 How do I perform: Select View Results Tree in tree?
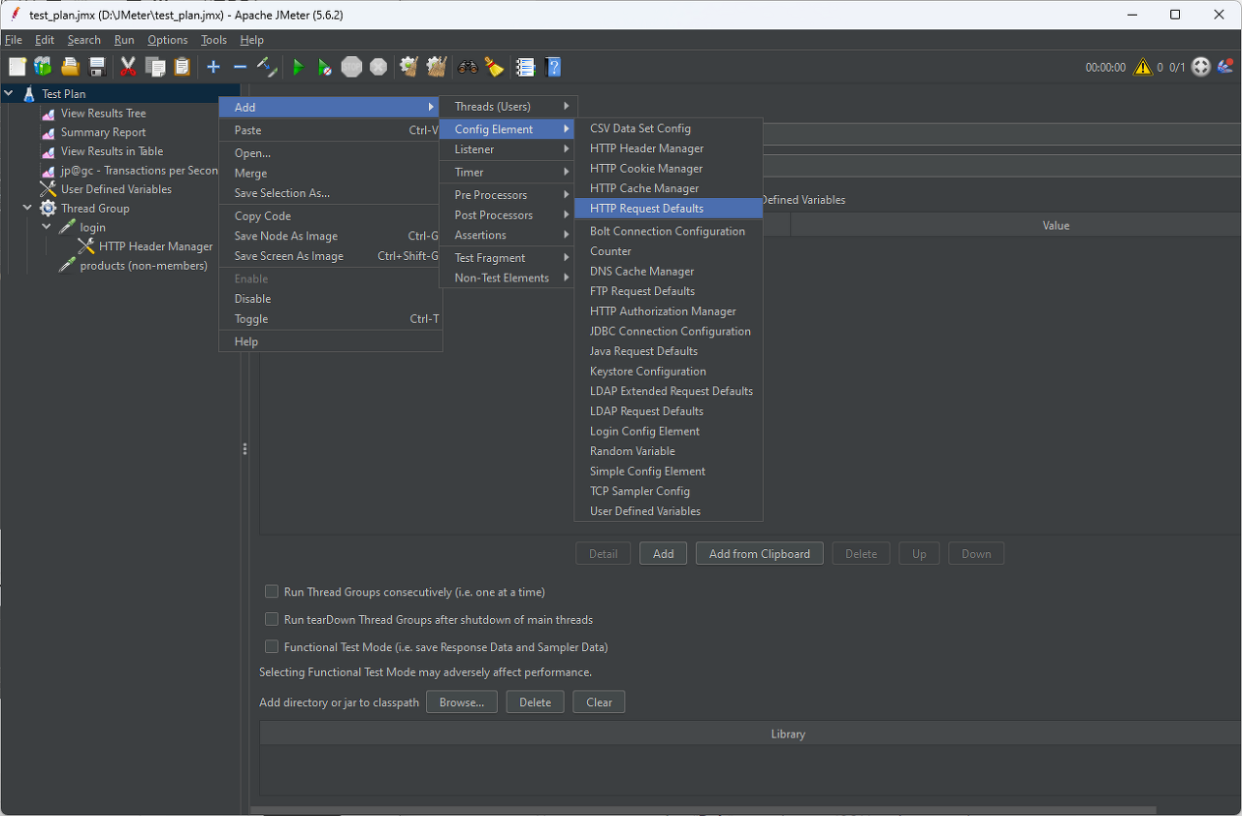(103, 114)
